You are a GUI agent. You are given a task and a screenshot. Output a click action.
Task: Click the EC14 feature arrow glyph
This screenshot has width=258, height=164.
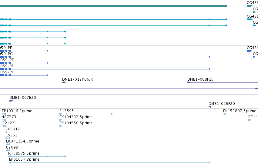tap(250, 120)
